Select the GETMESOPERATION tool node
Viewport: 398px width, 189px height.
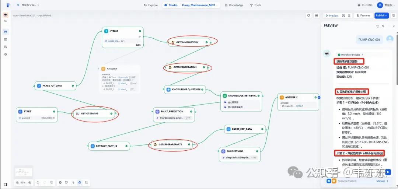pos(186,67)
